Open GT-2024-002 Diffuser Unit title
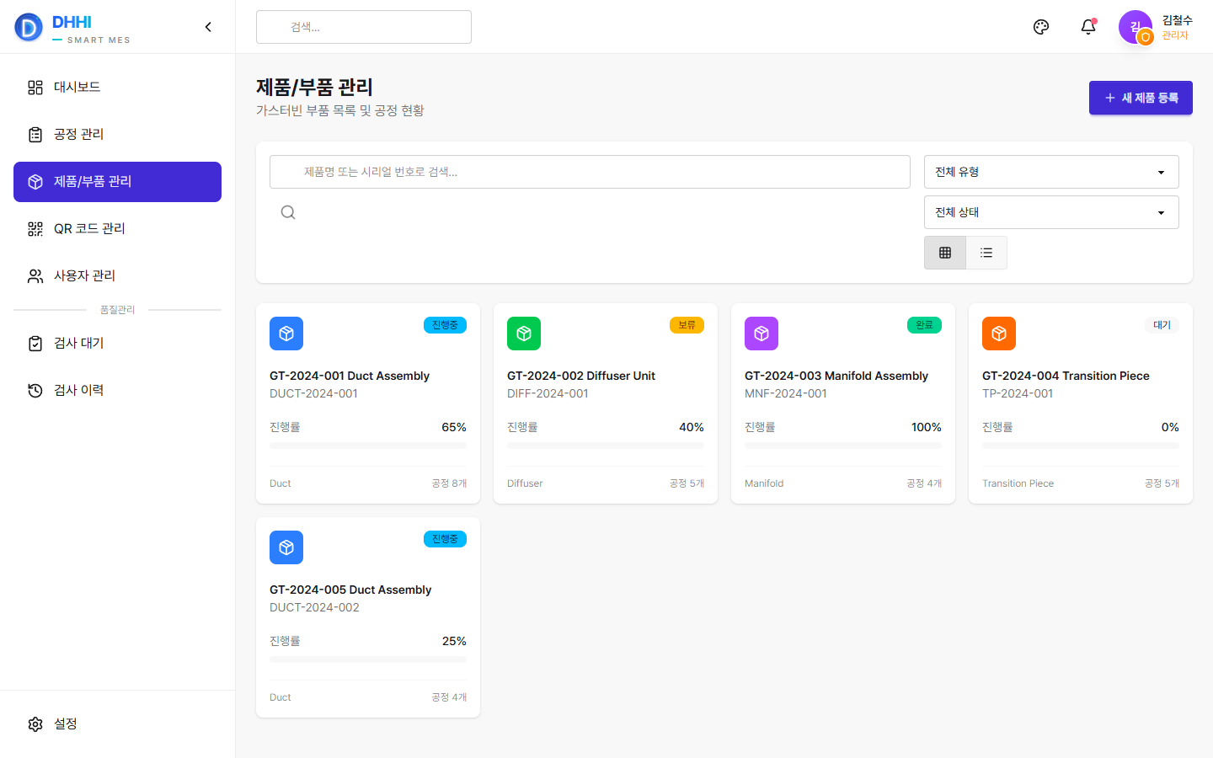 581,376
